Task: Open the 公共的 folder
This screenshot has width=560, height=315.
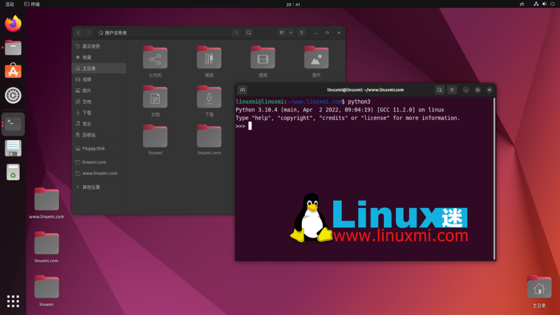Action: tap(155, 61)
